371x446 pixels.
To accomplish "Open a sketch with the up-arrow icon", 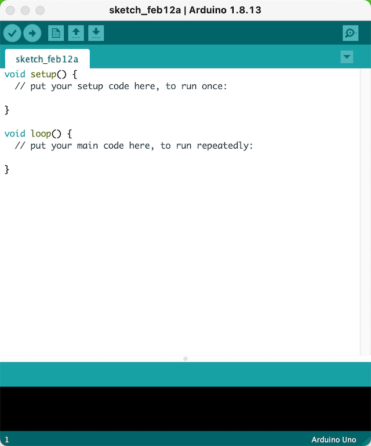I will click(76, 33).
